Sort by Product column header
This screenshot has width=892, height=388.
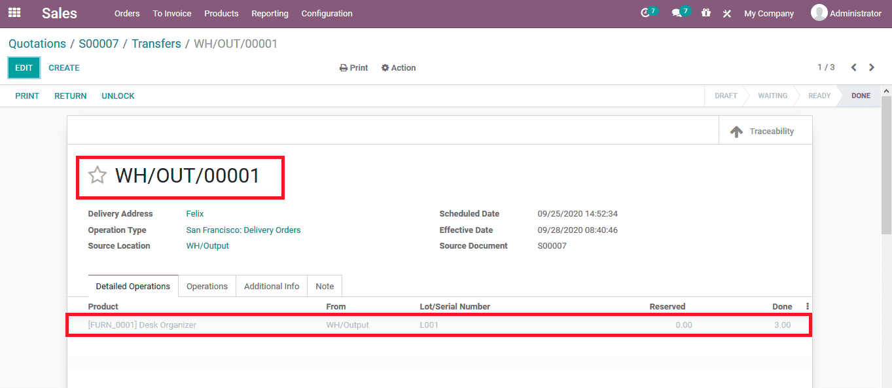[103, 307]
